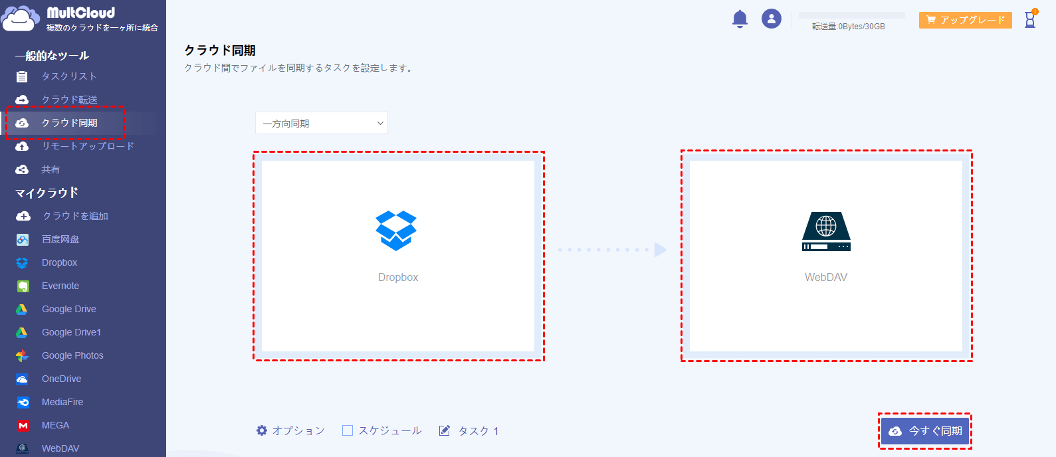The image size is (1056, 457).
Task: Click the share cloud icon
Action: click(x=22, y=169)
